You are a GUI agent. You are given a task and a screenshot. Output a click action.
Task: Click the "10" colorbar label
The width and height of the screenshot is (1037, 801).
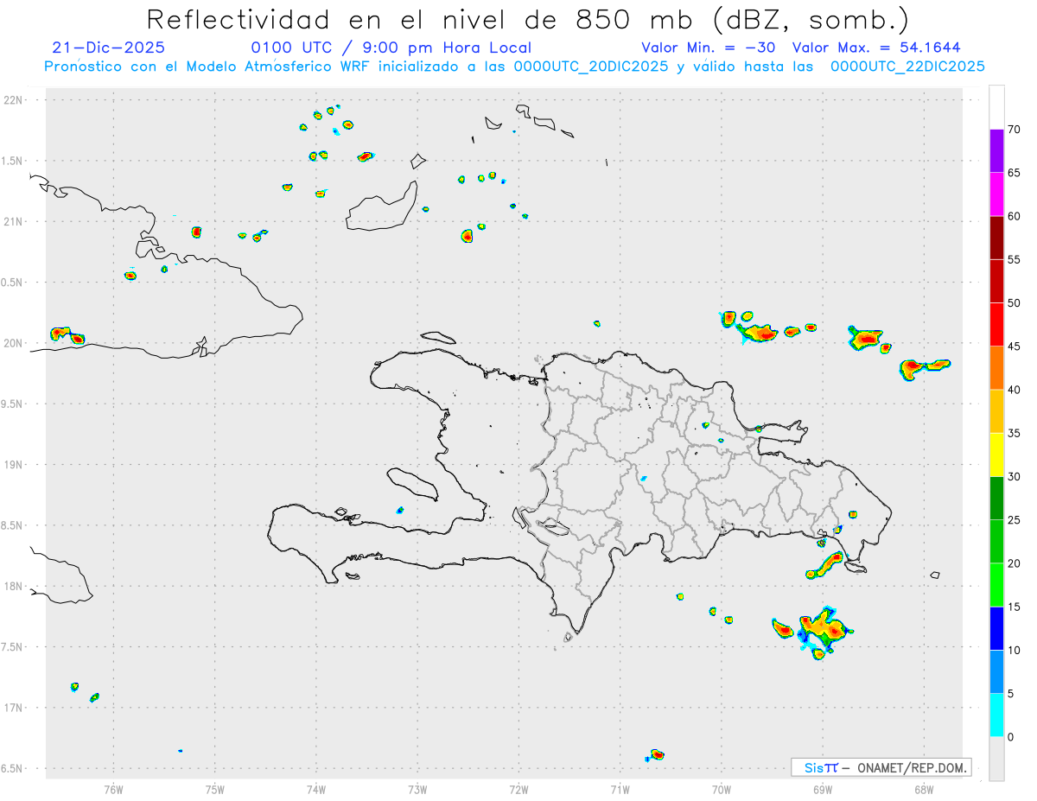1014,650
